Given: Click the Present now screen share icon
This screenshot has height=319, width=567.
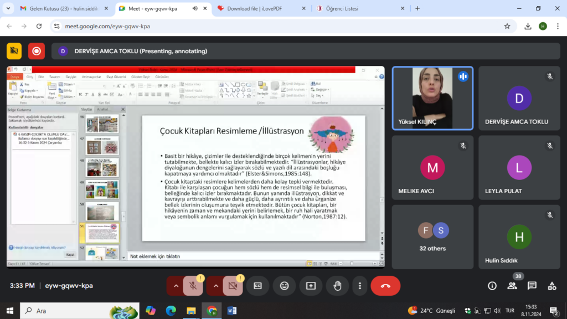Looking at the screenshot, I should coord(311,286).
